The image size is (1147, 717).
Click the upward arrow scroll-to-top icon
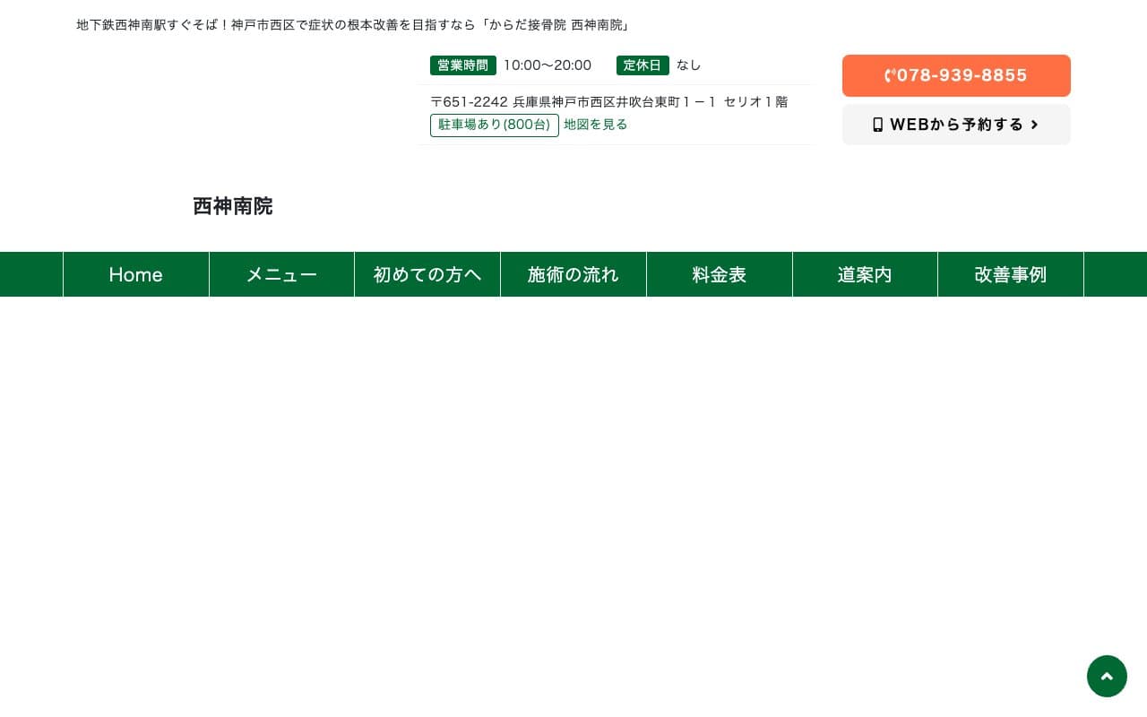(1107, 676)
